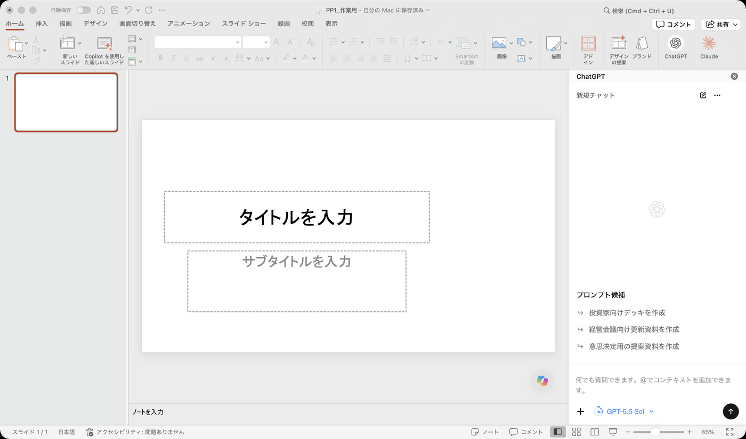Select the 経営会議向け更新資料を作成 prompt
The width and height of the screenshot is (746, 439).
coord(634,329)
